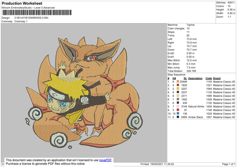The width and height of the screenshot is (237, 167).
Task: Click the Production Worksheet title
Action: [22, 3]
